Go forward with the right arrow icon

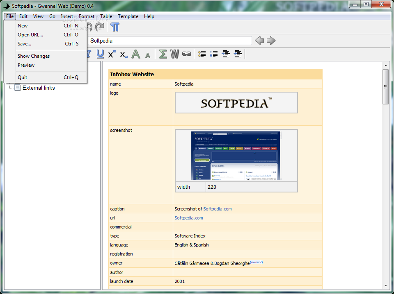(x=271, y=41)
